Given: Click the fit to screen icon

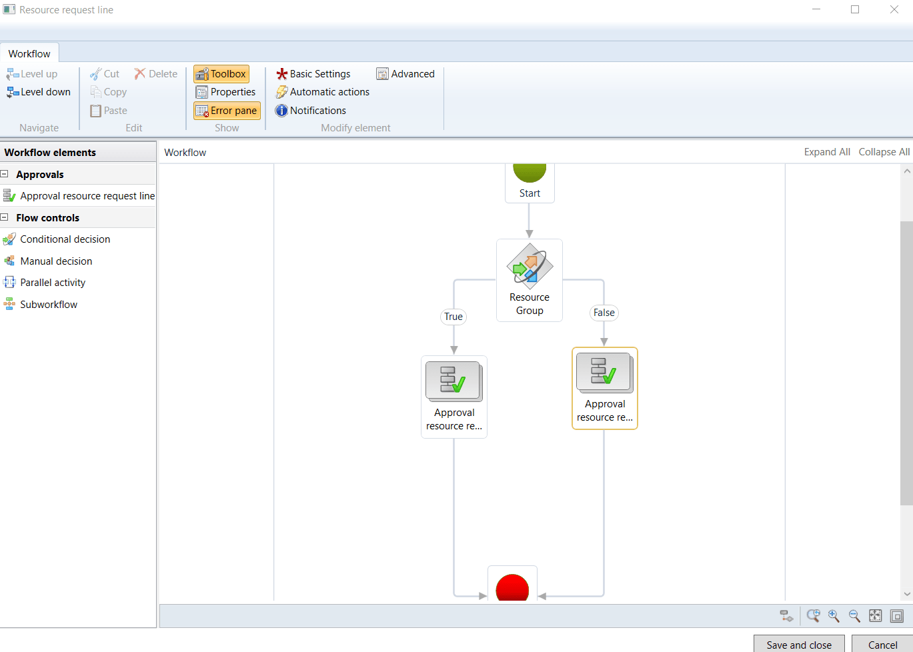Looking at the screenshot, I should coord(875,616).
